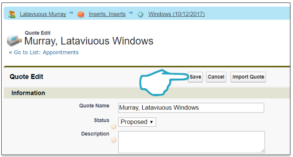The height and width of the screenshot is (157, 293).
Task: Click into the Quote Name input field
Action: click(x=191, y=108)
